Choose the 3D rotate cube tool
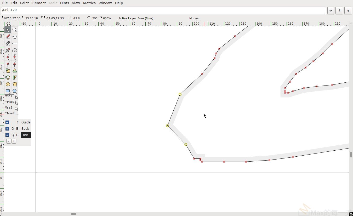 (8, 84)
